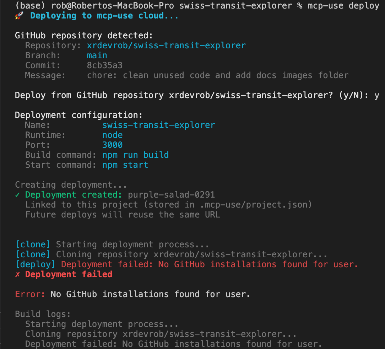Click 'Future deploys will reuse the same URL'
Screen dimensions: 385x349
(x=123, y=215)
